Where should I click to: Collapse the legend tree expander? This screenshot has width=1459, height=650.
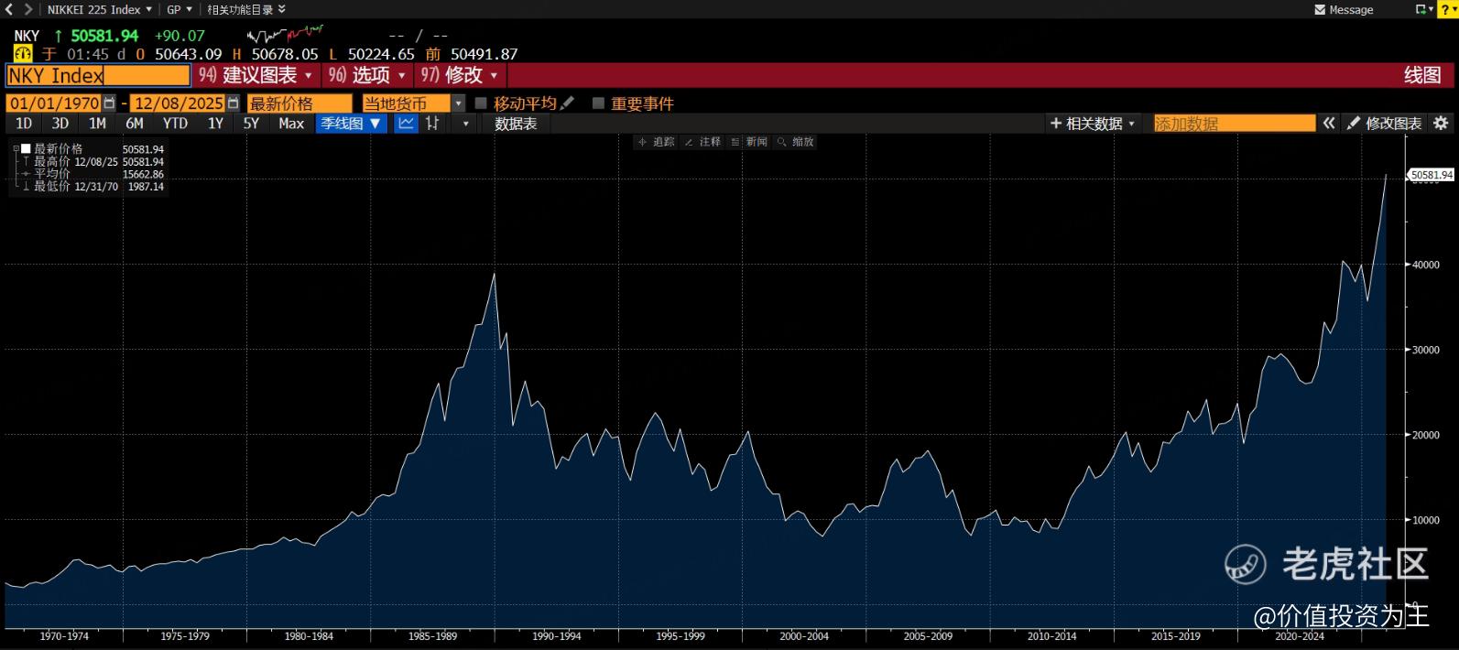click(x=16, y=148)
